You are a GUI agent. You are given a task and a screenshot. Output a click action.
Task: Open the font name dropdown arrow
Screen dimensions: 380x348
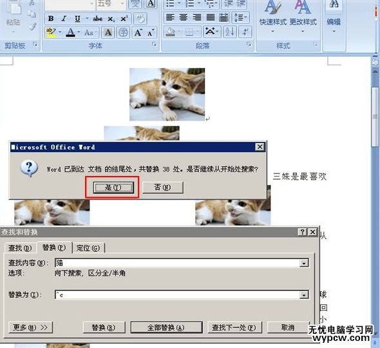[x=91, y=4]
